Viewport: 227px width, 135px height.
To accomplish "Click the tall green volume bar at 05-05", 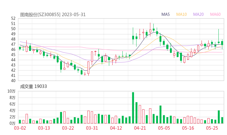I will click(x=160, y=114).
